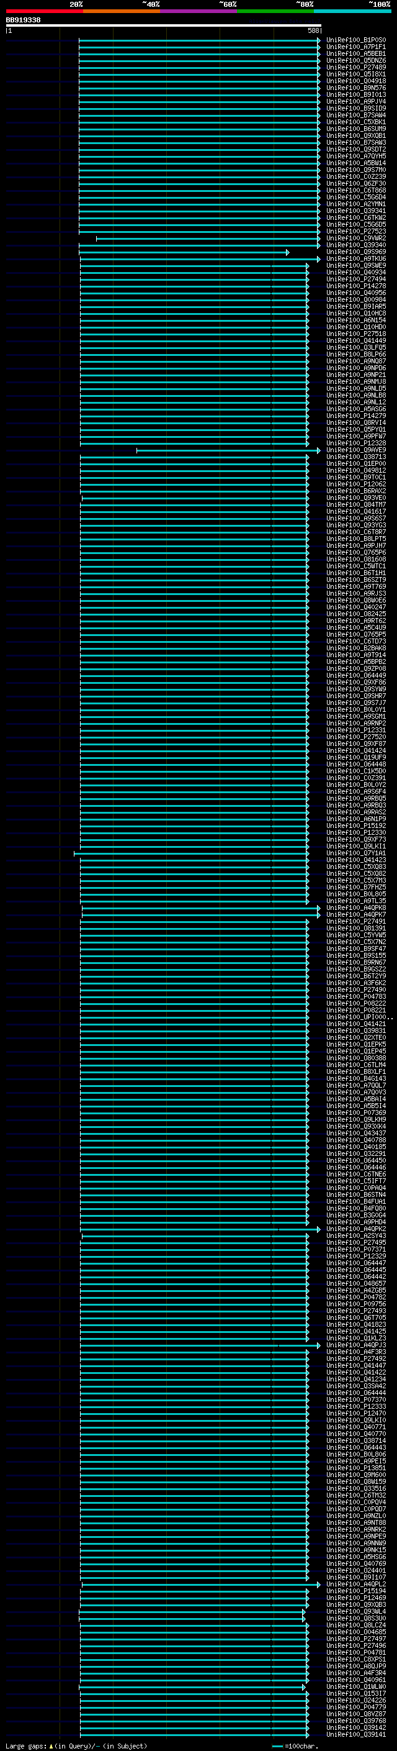The width and height of the screenshot is (397, 1751).
Task: Click the white query sequence bar
Action: tap(164, 26)
